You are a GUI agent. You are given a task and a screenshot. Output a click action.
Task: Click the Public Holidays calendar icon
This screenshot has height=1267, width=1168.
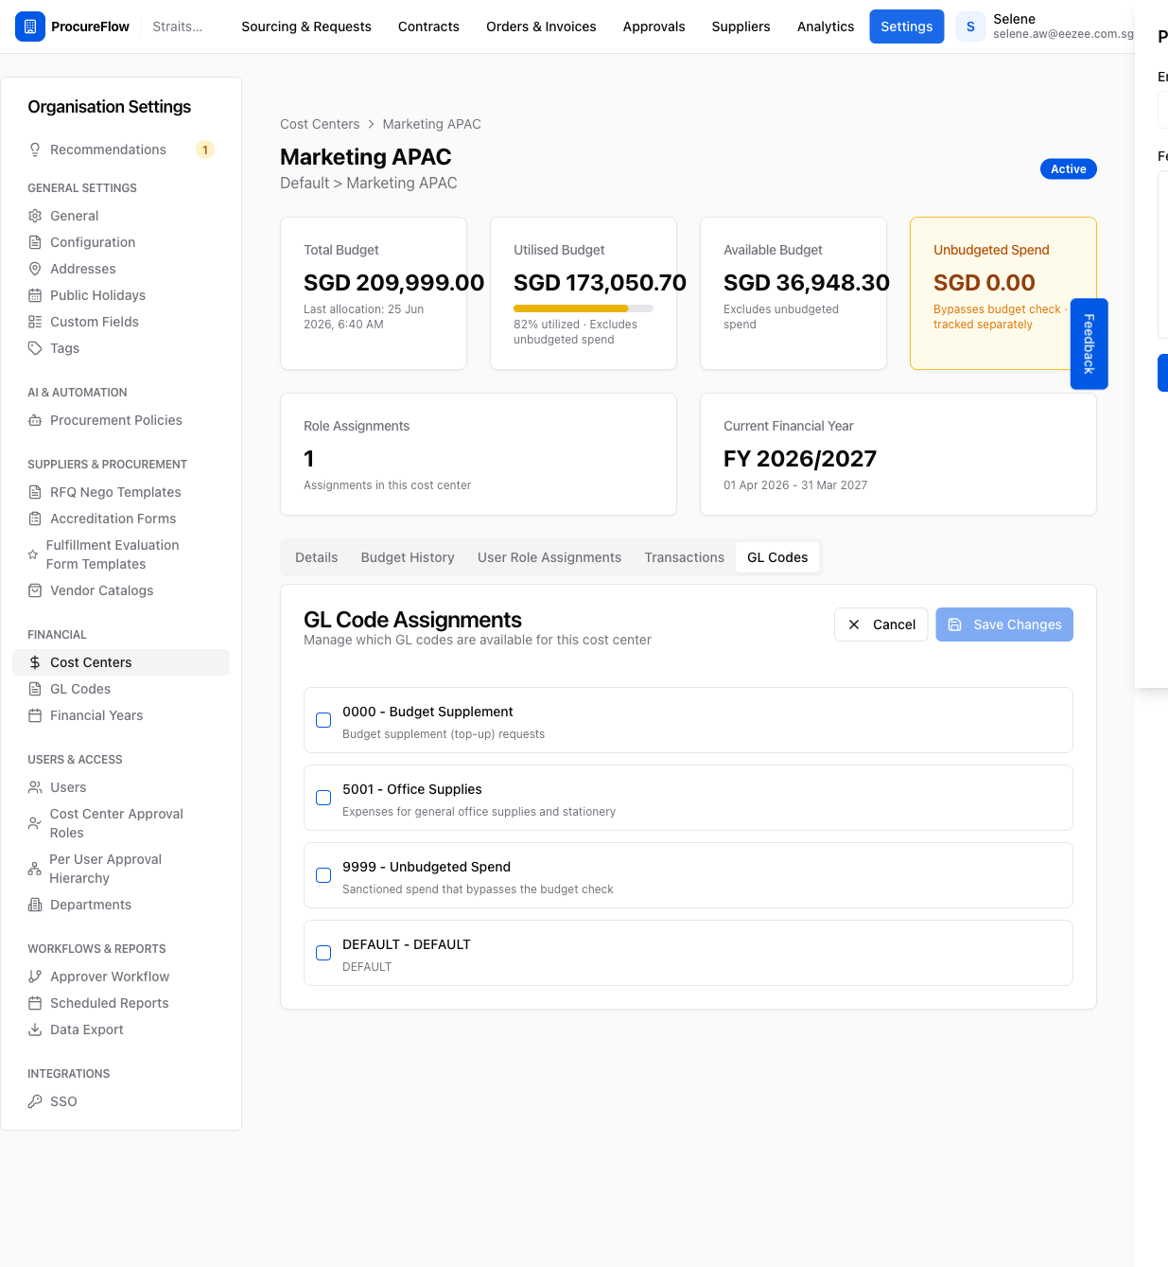tap(35, 295)
